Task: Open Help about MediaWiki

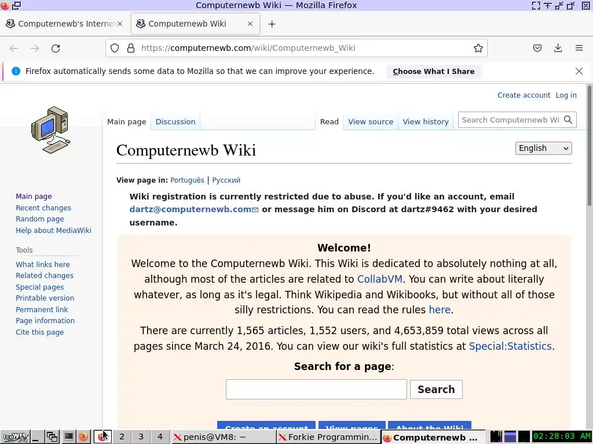Action: tap(53, 230)
